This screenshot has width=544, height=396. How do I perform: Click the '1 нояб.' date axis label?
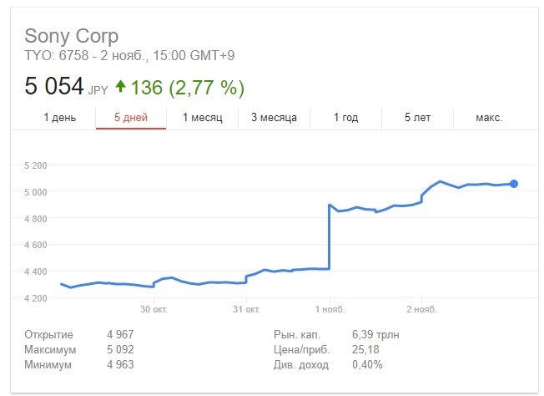point(330,309)
